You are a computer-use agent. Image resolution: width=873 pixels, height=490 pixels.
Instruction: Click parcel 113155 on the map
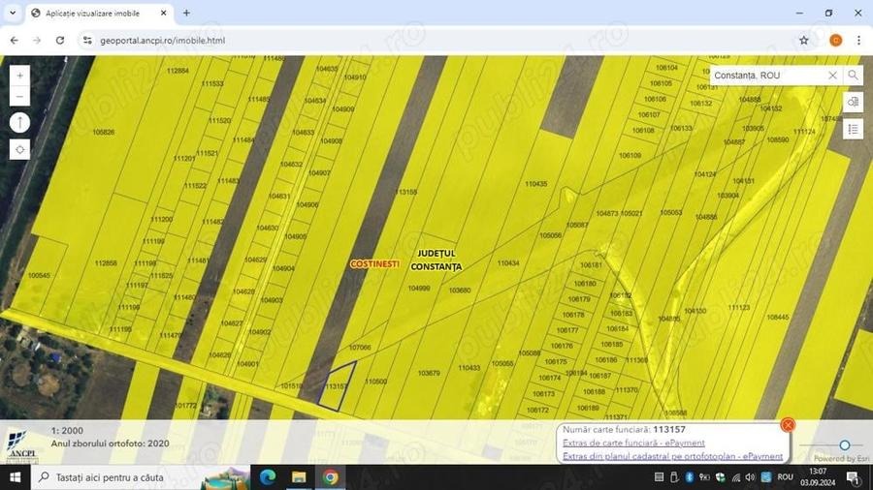pos(405,192)
